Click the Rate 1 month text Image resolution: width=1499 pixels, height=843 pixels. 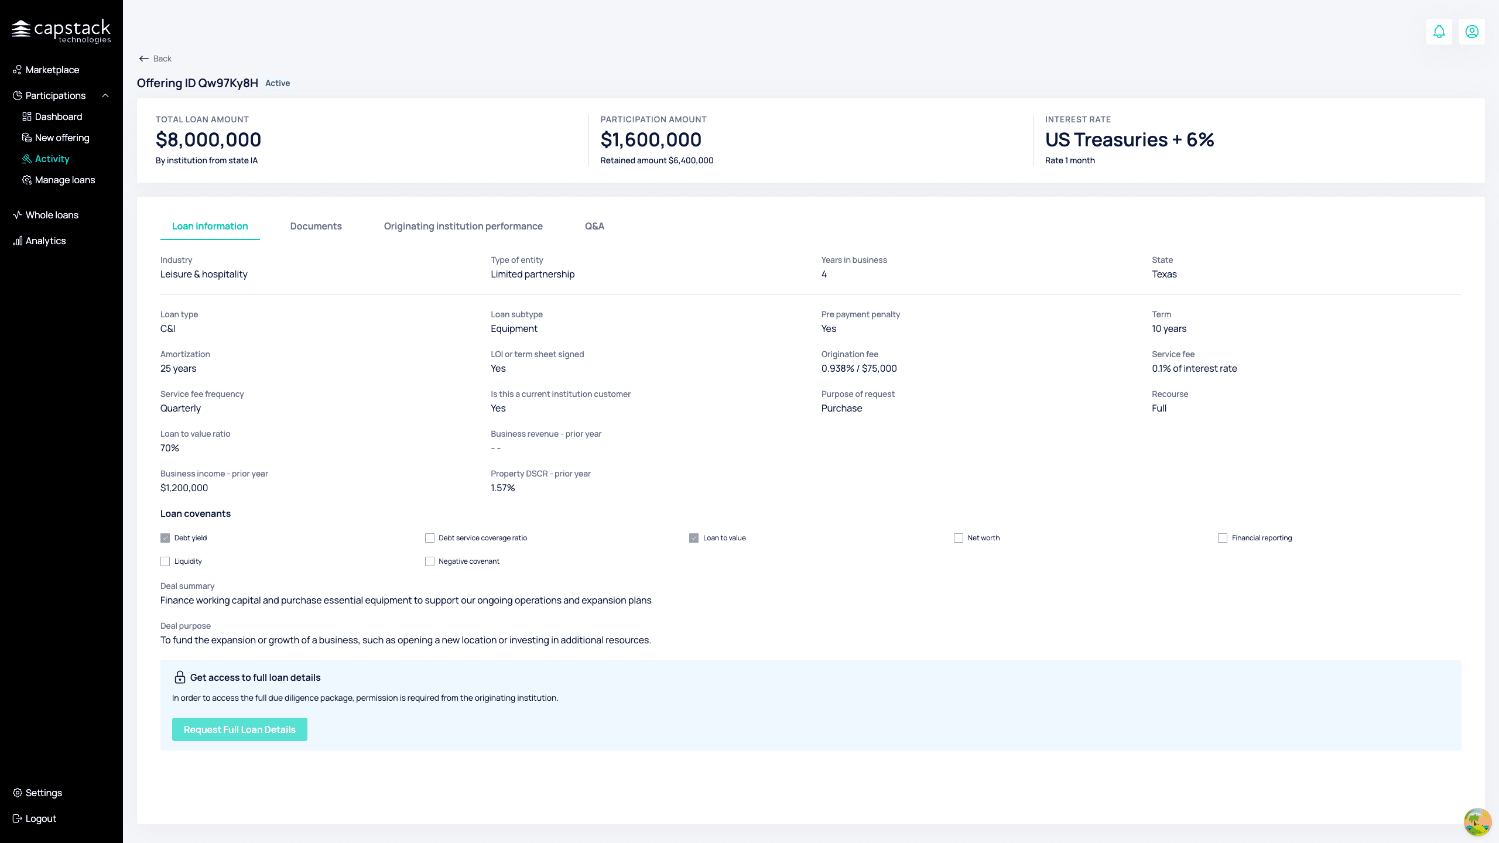click(1070, 160)
